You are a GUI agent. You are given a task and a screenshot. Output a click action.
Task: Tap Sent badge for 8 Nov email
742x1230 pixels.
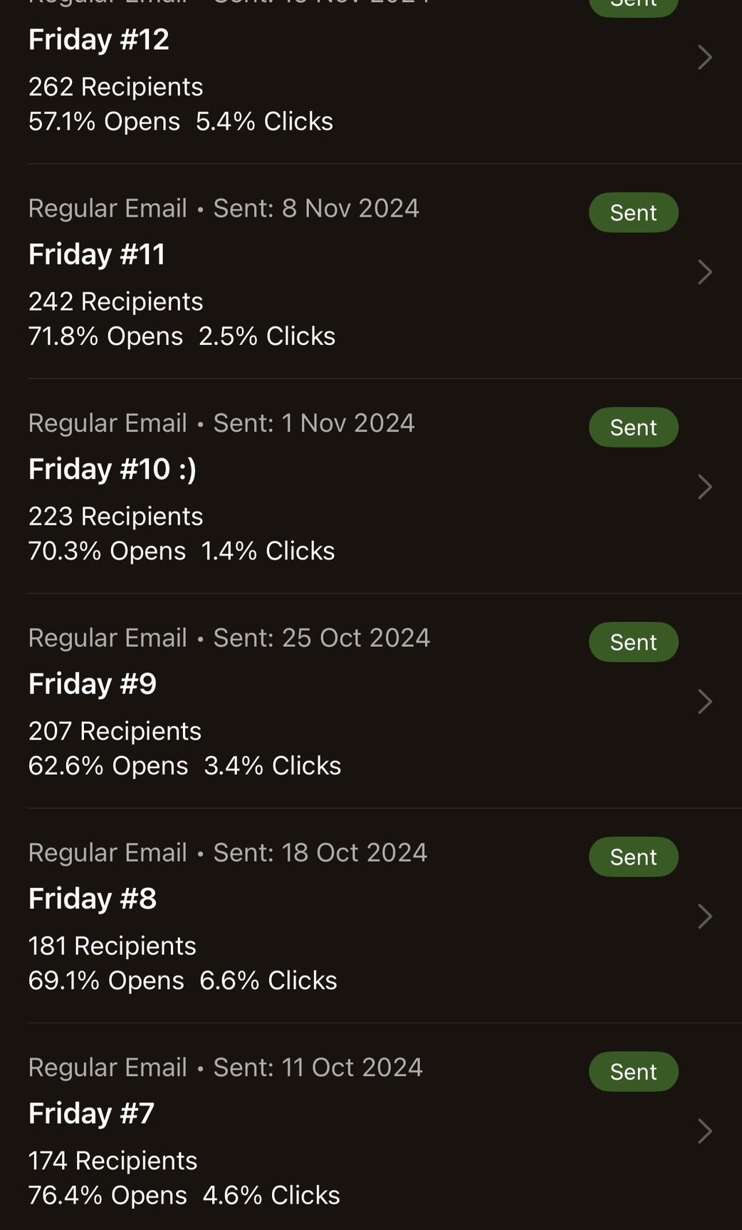633,212
